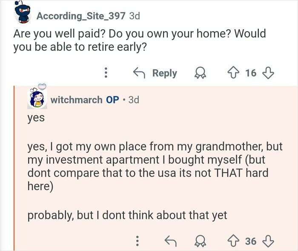Click witchmarch's avatar picture
Screen dimensions: 298x251
pyautogui.click(x=37, y=98)
